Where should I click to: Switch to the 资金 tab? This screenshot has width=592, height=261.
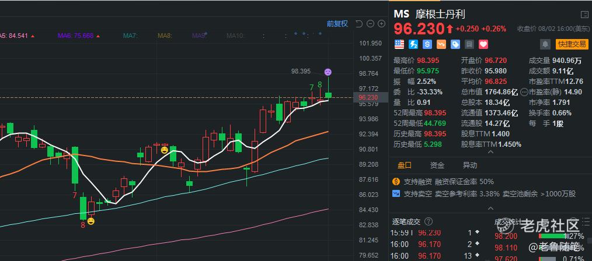437,165
